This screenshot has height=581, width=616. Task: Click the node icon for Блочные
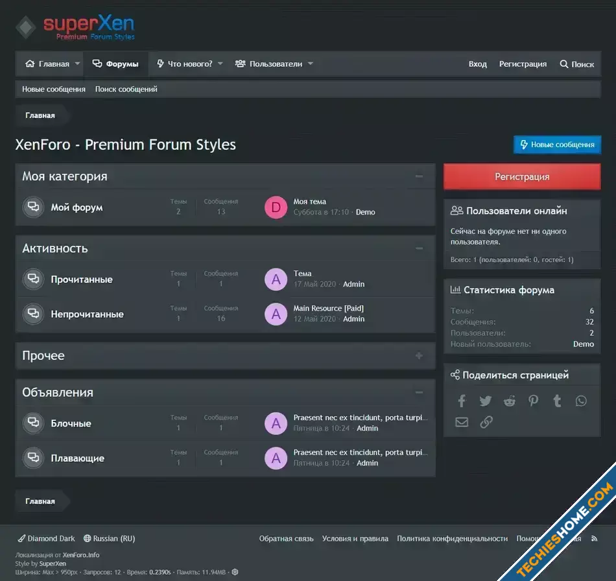(x=33, y=423)
